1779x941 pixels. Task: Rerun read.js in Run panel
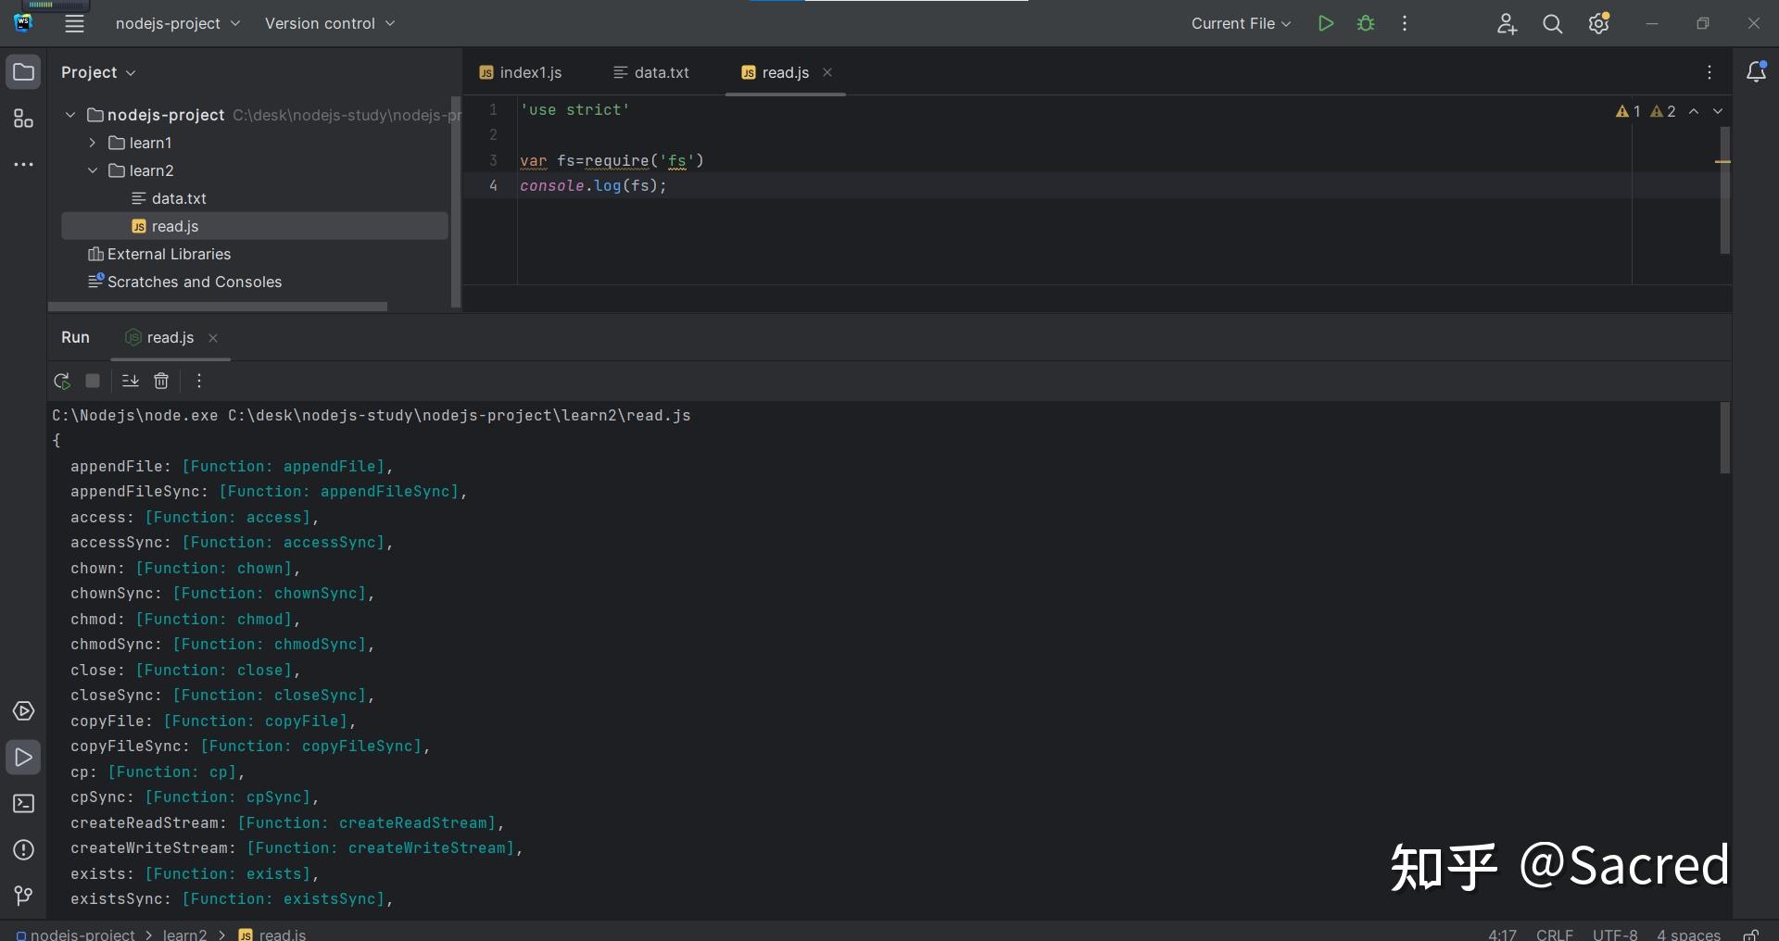pos(62,381)
